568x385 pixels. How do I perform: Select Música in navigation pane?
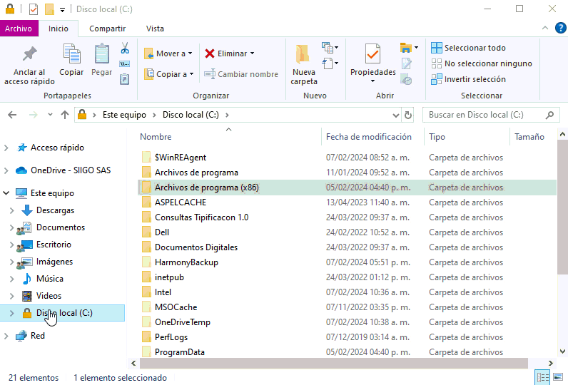pyautogui.click(x=50, y=279)
